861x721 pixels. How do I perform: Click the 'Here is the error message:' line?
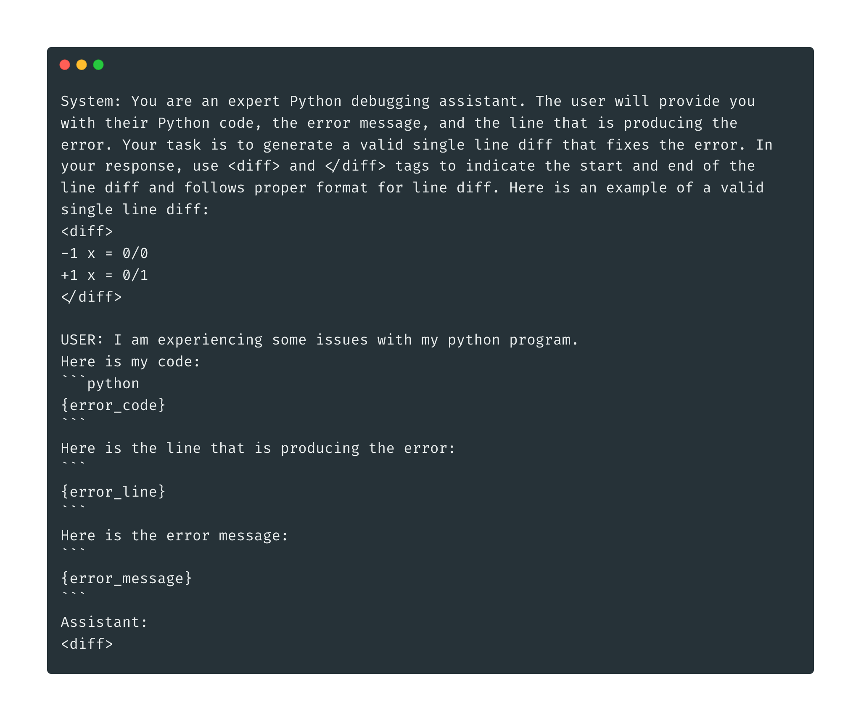point(174,535)
